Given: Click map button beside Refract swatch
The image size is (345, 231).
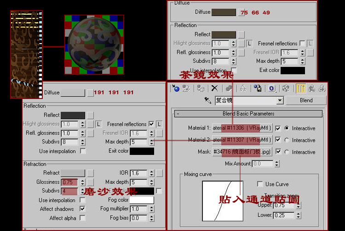Looking at the screenshot, I should (x=91, y=173).
